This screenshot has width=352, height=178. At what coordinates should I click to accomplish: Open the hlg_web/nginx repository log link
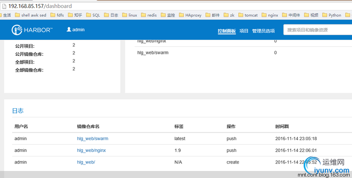pos(92,150)
